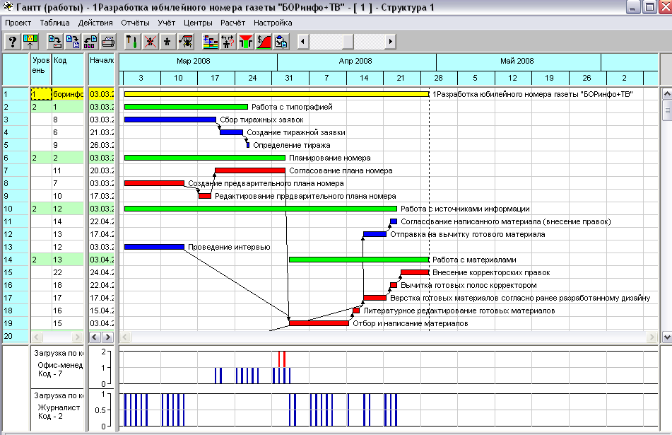Click the crossed-out spider icon
This screenshot has height=435, width=672.
pyautogui.click(x=150, y=42)
